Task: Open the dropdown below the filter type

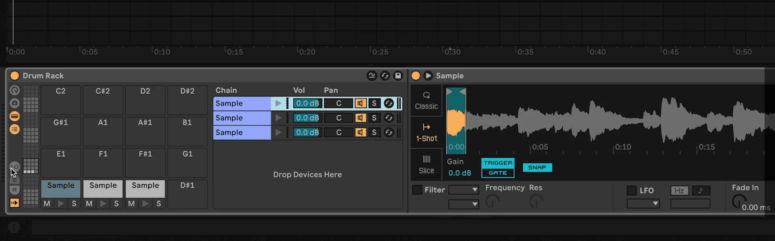Action: (x=464, y=204)
